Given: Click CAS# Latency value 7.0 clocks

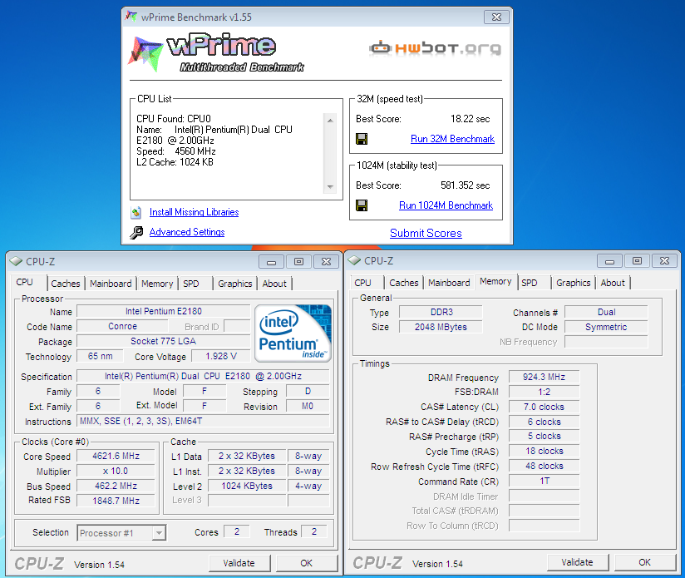Looking at the screenshot, I should point(544,407).
